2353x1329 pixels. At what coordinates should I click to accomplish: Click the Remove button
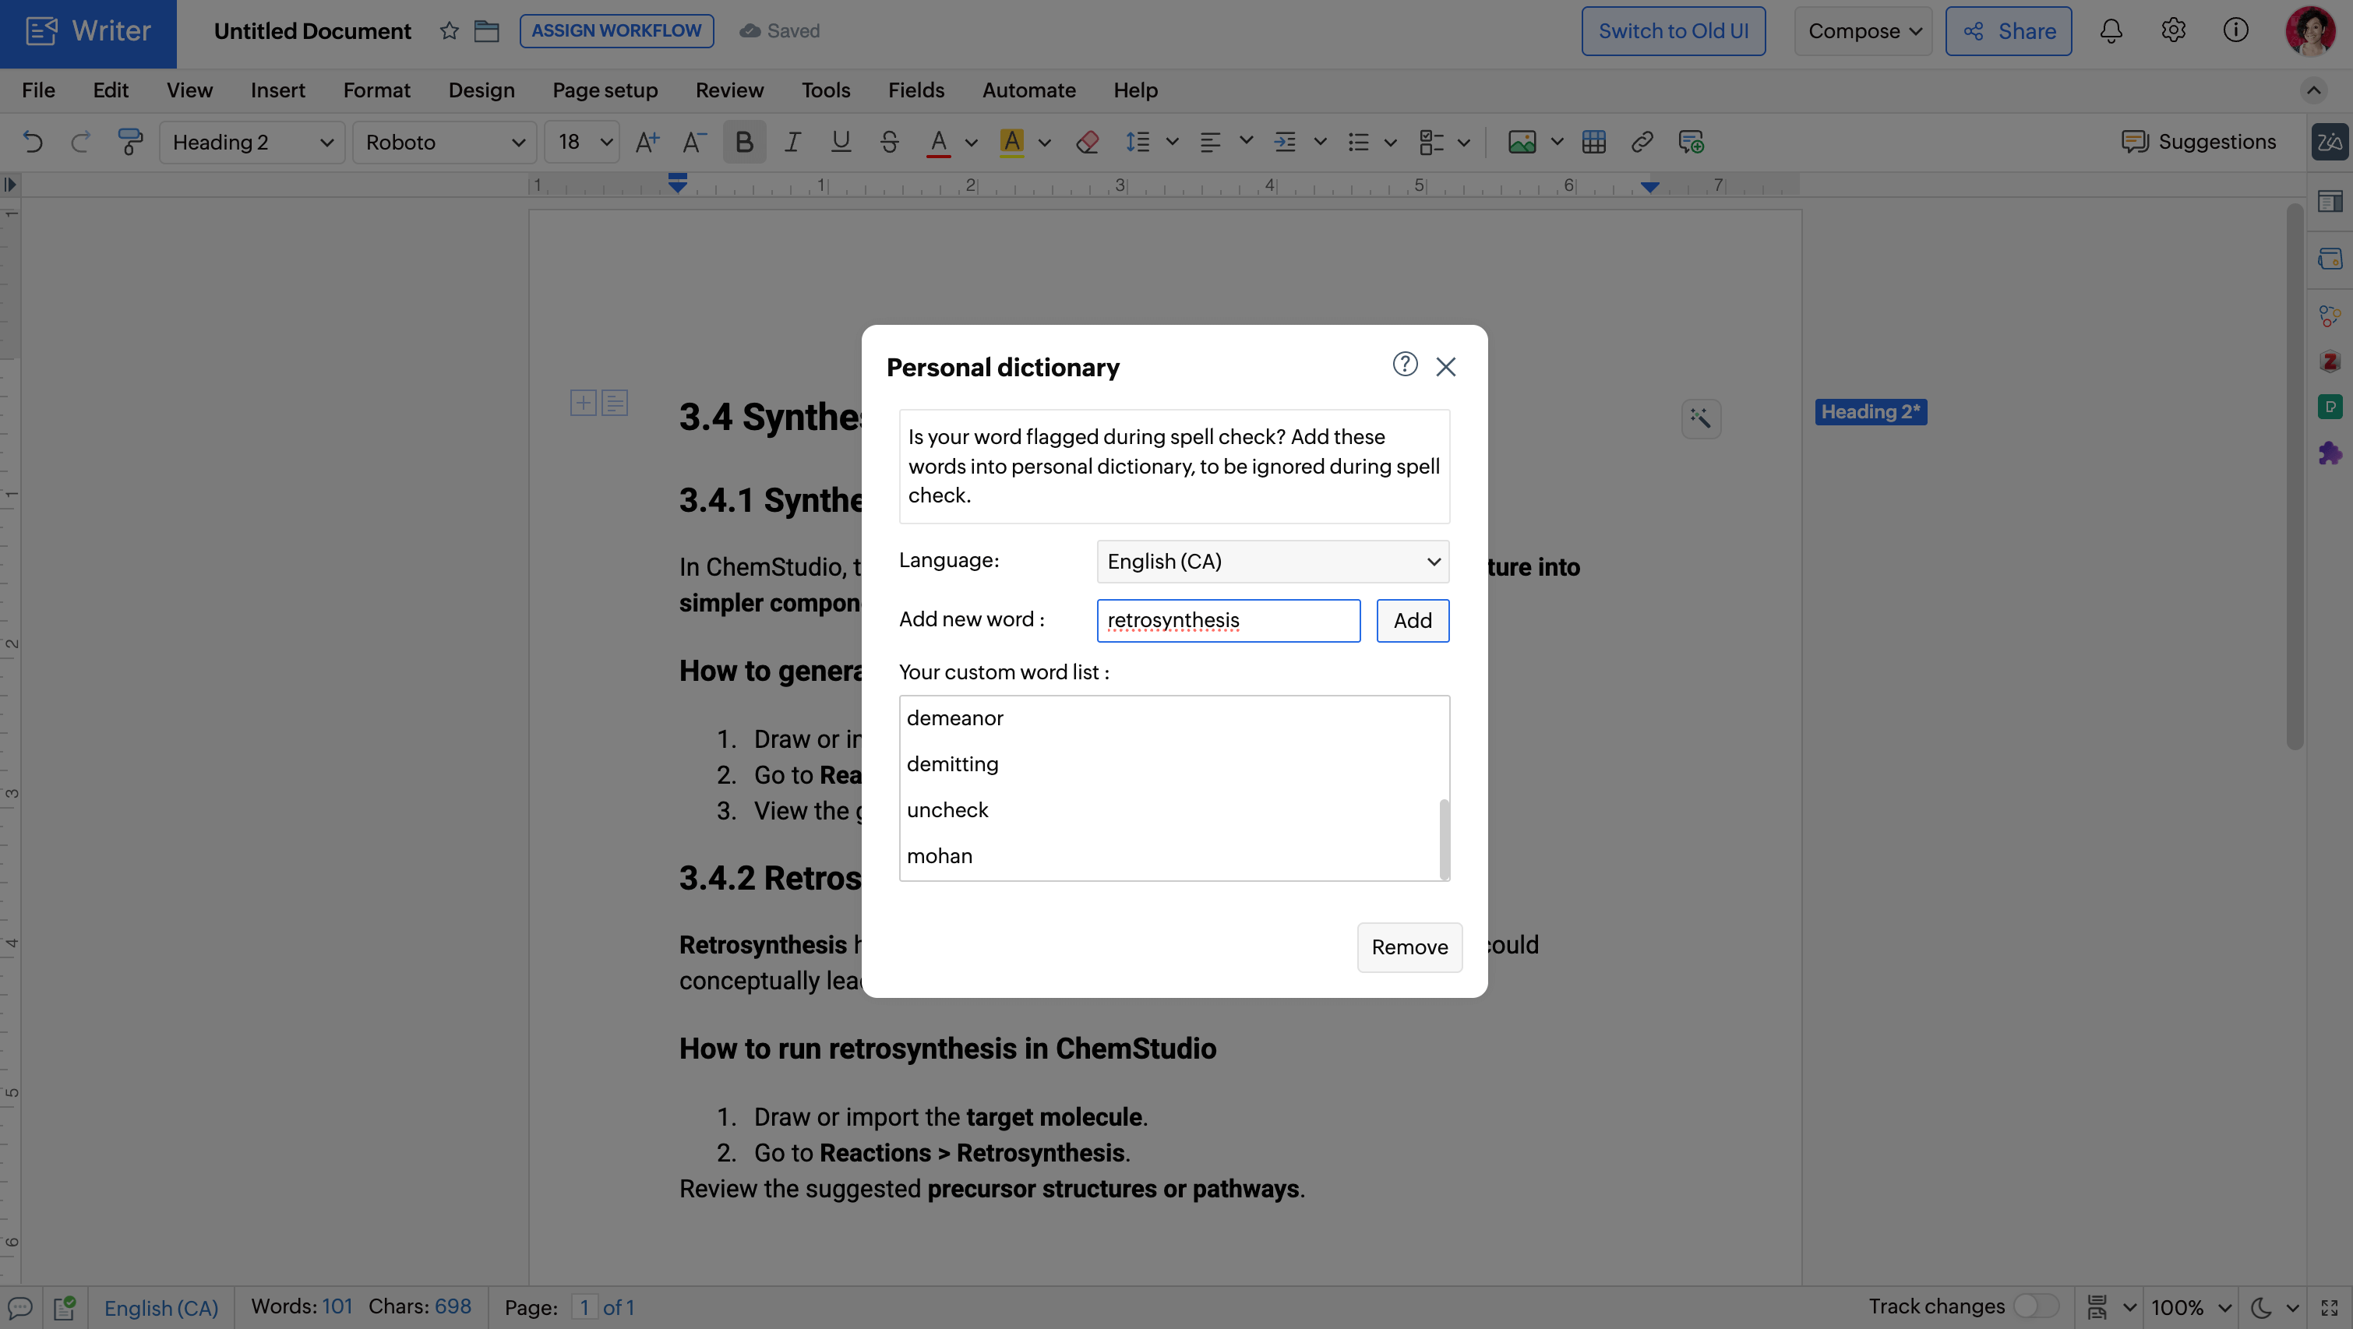[x=1409, y=947]
